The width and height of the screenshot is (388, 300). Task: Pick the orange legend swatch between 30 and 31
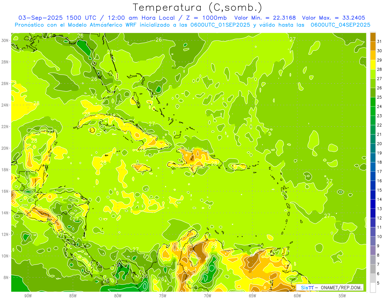(x=373, y=46)
